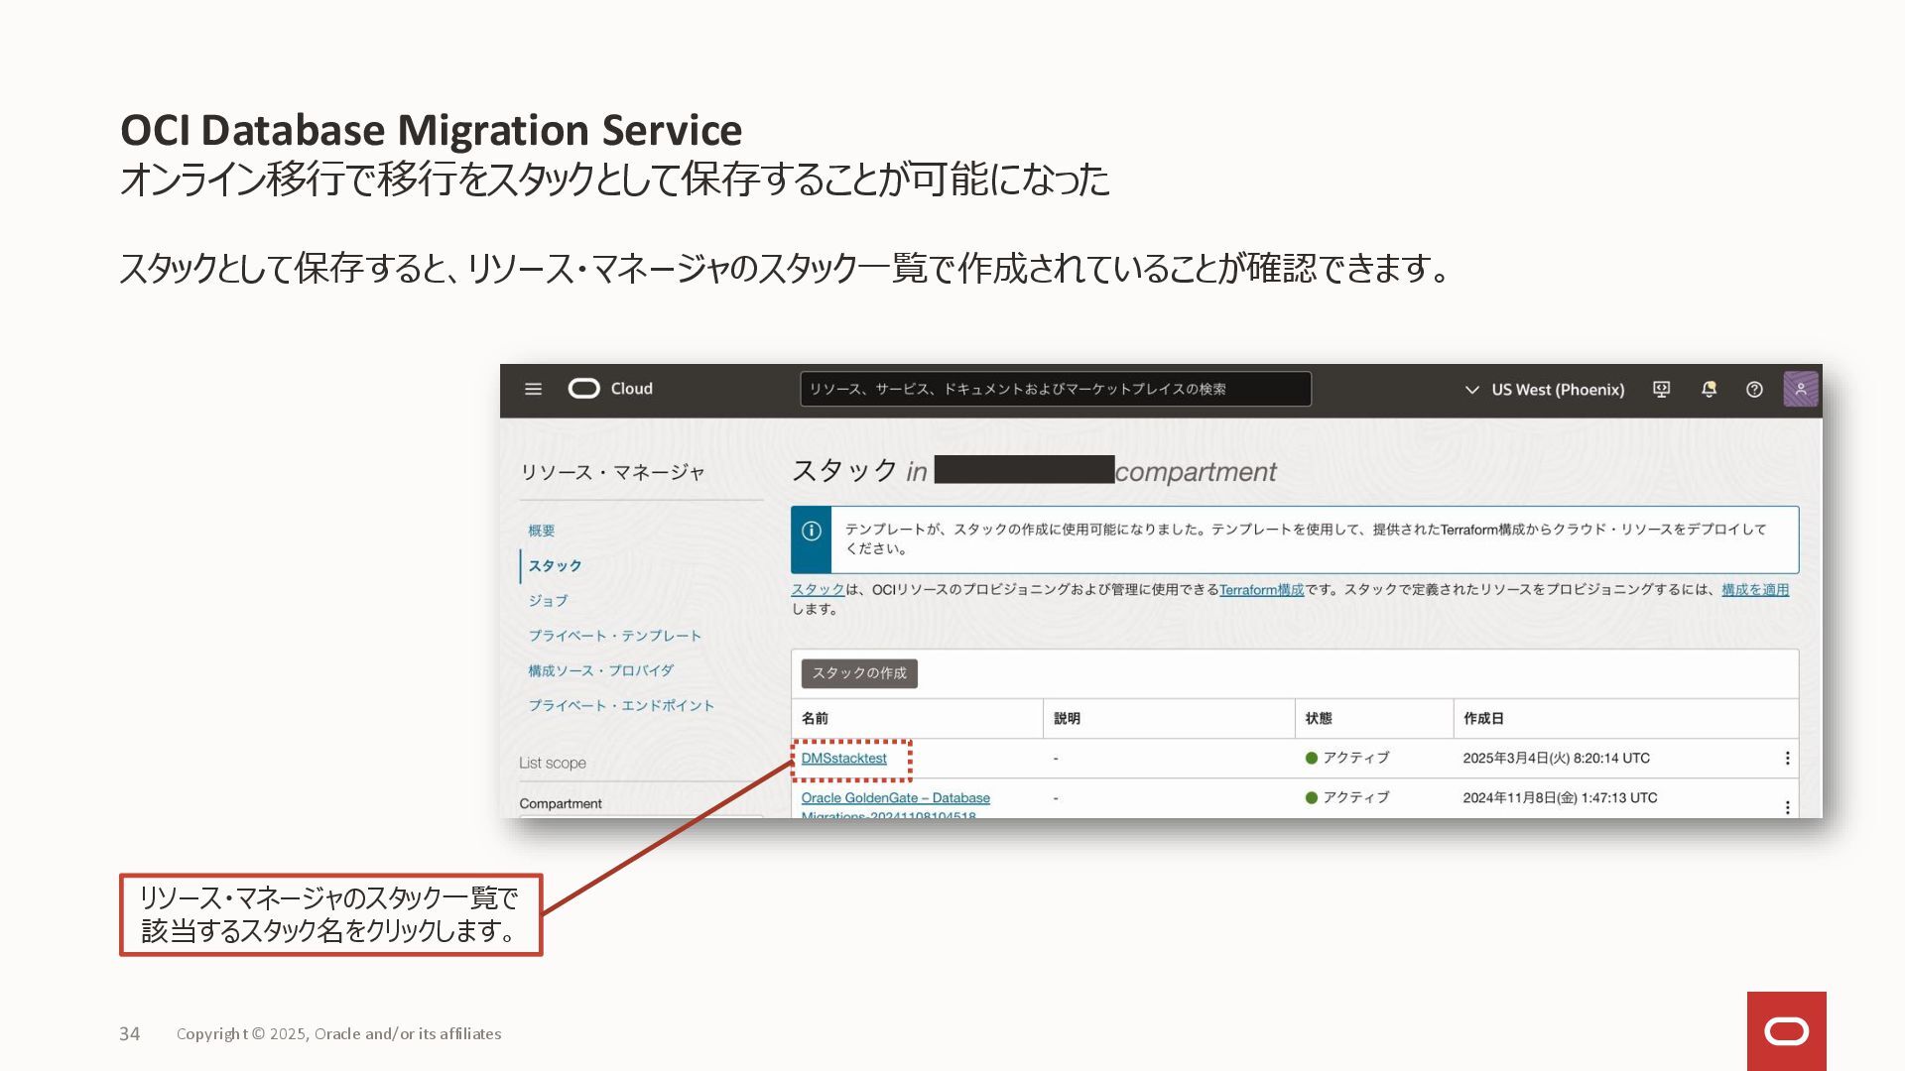Screen dimensions: 1905x1071
Task: Open the Cloud Shell developer tools icon
Action: [x=1661, y=390]
